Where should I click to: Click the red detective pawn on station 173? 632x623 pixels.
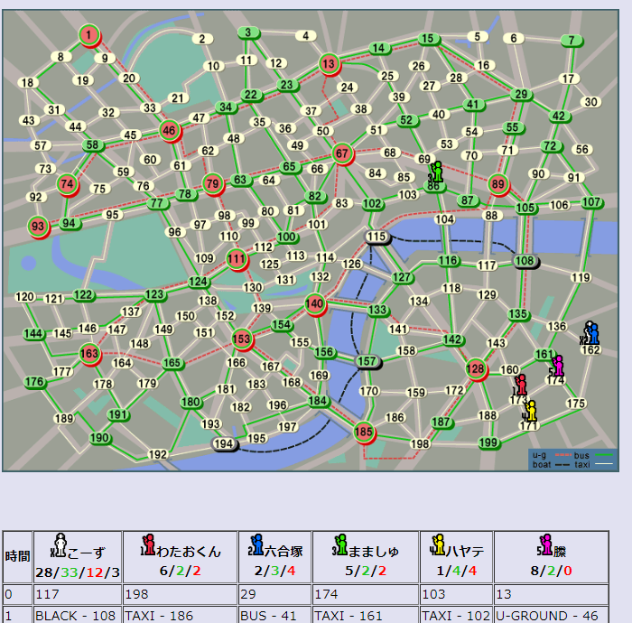[x=521, y=386]
